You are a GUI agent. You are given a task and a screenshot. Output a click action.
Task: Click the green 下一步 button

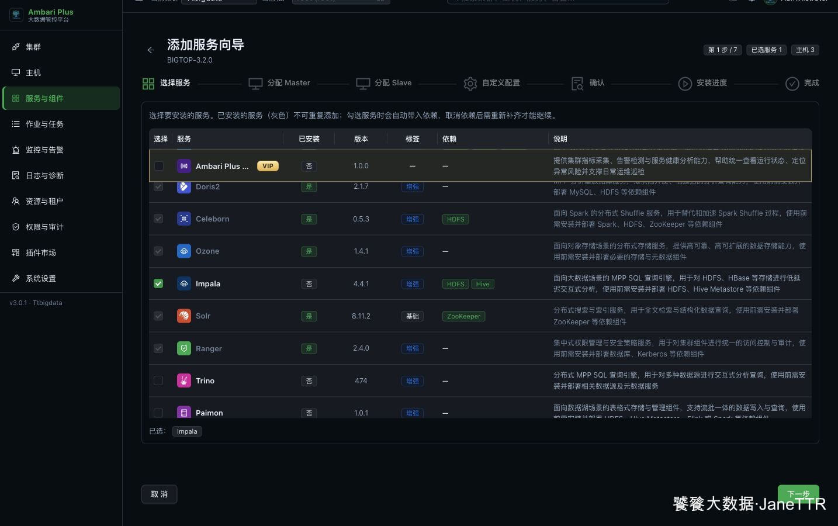click(x=798, y=494)
